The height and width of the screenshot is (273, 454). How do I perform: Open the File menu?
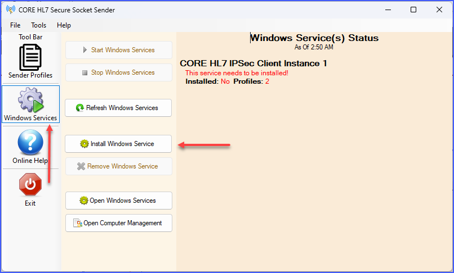15,25
